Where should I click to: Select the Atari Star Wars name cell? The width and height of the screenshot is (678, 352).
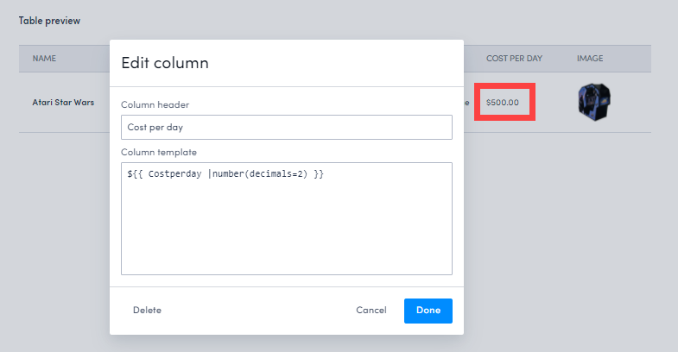[x=63, y=102]
